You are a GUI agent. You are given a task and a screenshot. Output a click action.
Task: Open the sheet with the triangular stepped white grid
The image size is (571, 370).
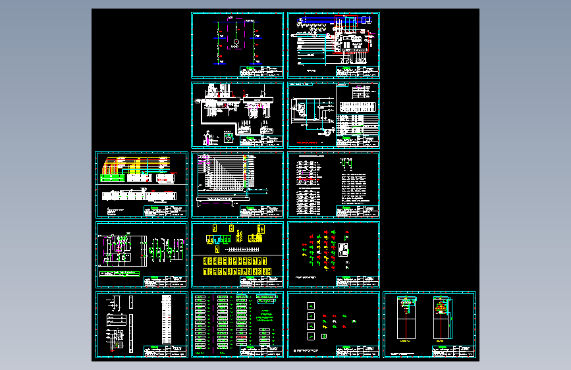(x=238, y=185)
